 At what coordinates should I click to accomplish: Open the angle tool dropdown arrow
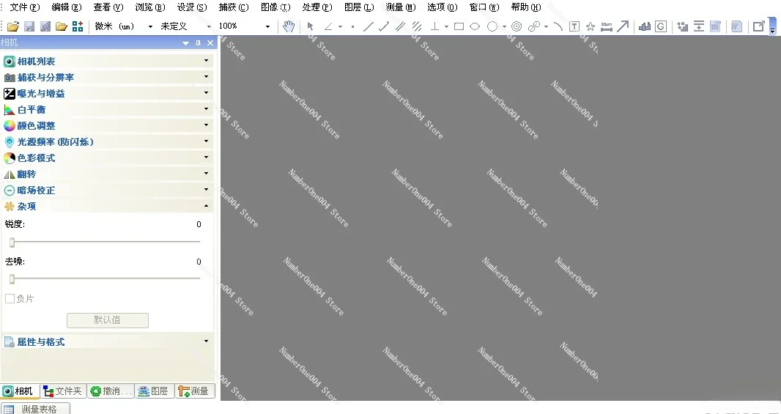pos(340,26)
